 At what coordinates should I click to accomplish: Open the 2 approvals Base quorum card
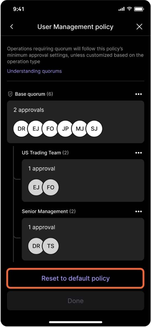point(75,122)
